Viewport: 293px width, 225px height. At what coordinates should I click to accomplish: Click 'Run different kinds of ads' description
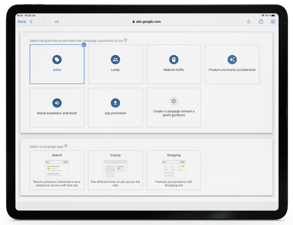pos(115,184)
